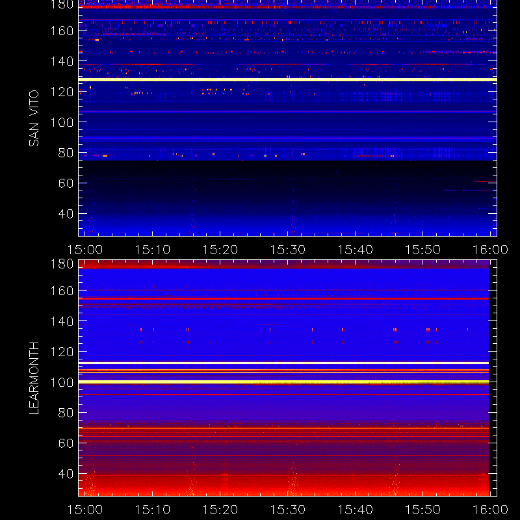Select the 180 tick label on LEARMONTH axis
The image size is (520, 520).
click(x=62, y=264)
